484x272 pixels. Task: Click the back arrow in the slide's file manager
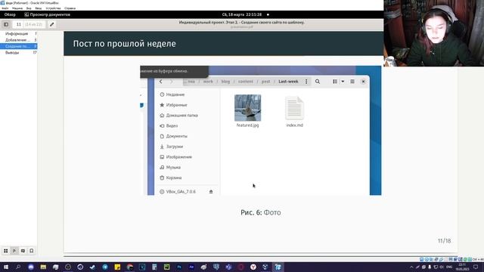coord(161,82)
